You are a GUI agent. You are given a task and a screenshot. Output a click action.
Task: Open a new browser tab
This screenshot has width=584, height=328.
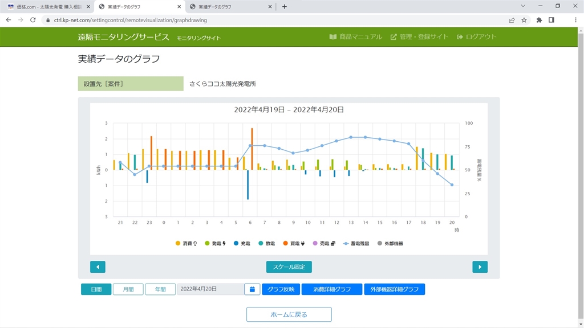coord(285,7)
